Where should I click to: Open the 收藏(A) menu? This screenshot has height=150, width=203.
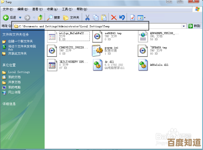[x=52, y=9]
